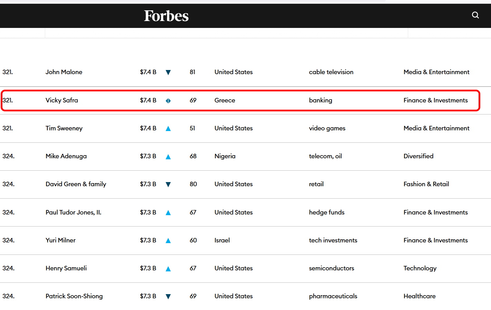This screenshot has width=491, height=310.
Task: Click Vicky Safra's $7.4 B net worth
Action: click(148, 100)
